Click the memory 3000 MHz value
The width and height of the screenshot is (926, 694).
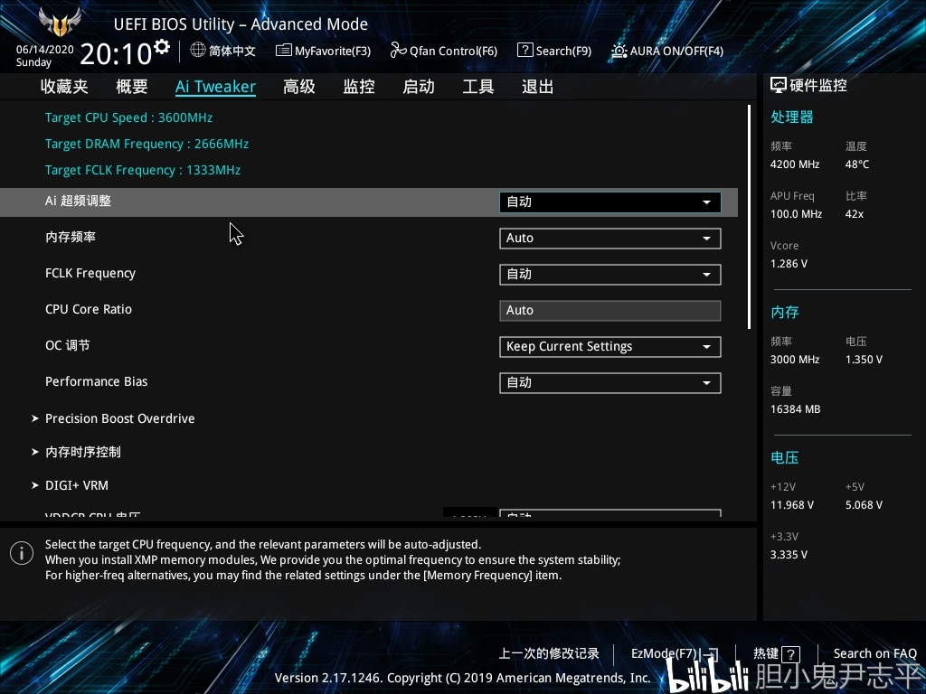click(x=794, y=360)
